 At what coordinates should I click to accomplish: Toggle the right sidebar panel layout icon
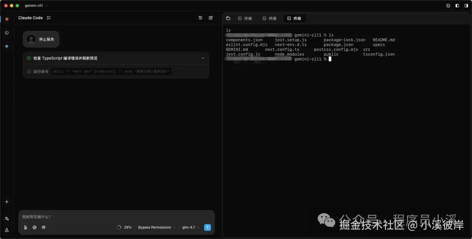click(466, 6)
